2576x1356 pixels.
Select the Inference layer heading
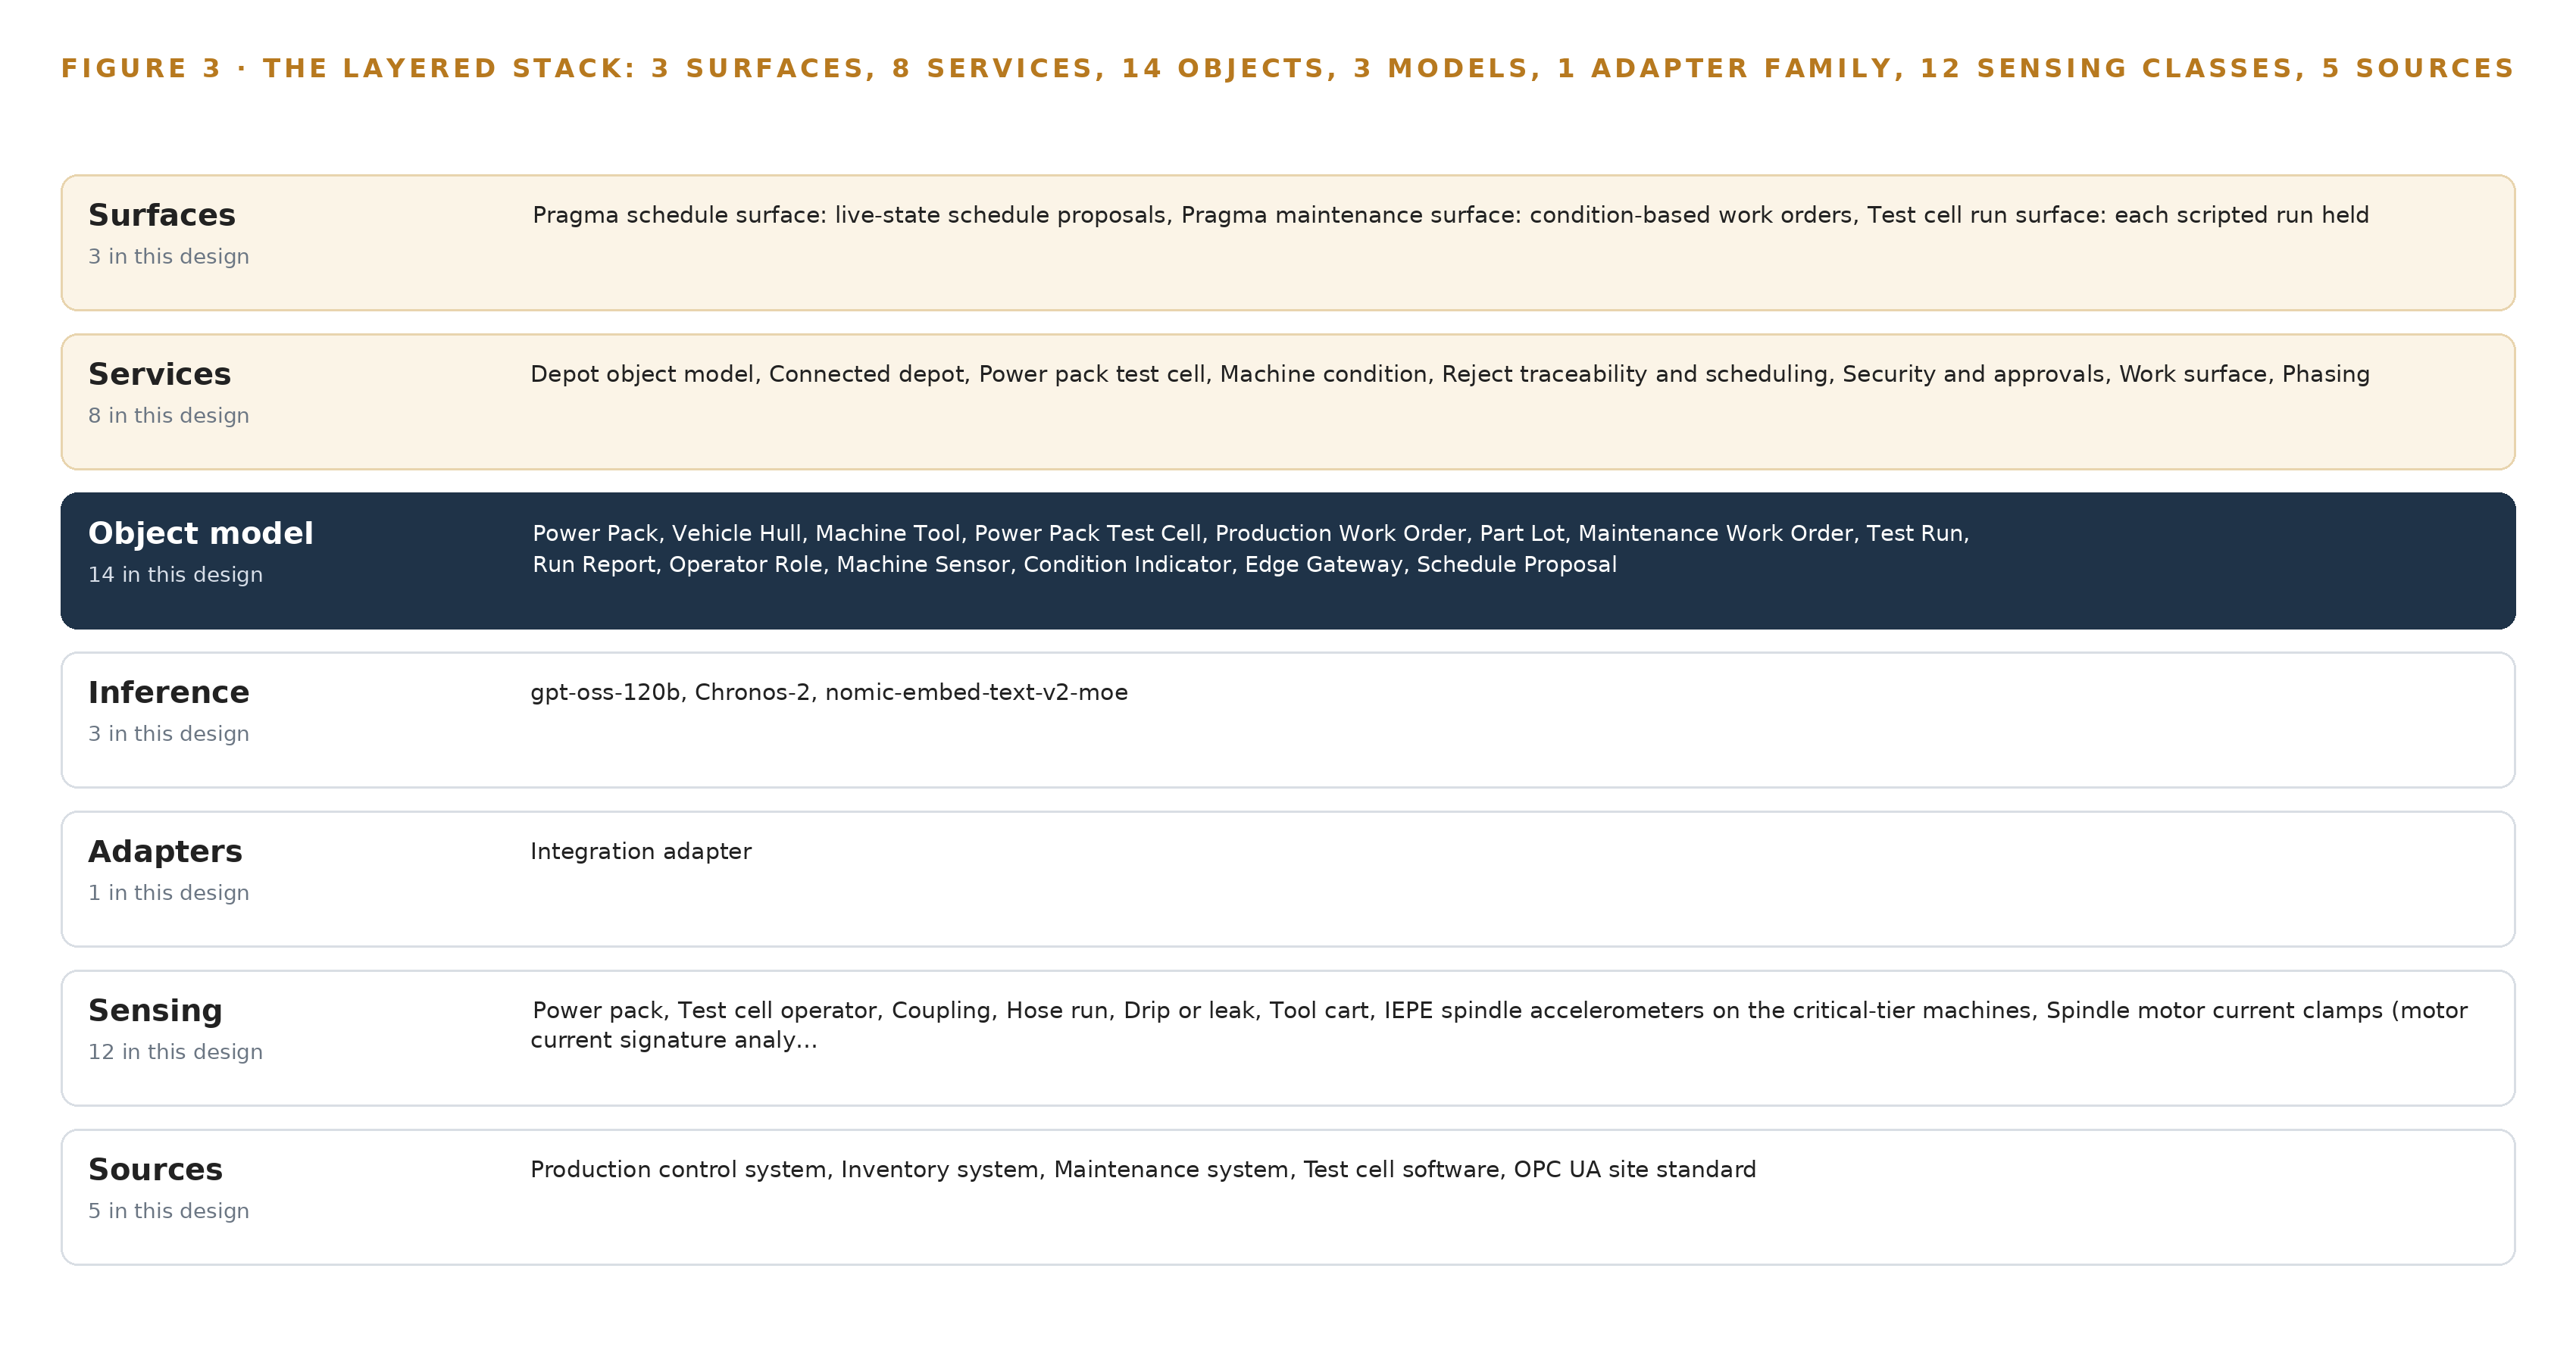(x=169, y=692)
